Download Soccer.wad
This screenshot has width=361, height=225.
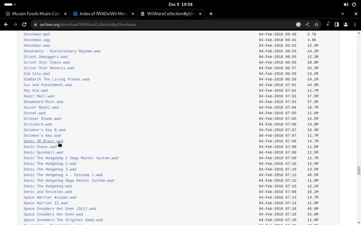34,113
